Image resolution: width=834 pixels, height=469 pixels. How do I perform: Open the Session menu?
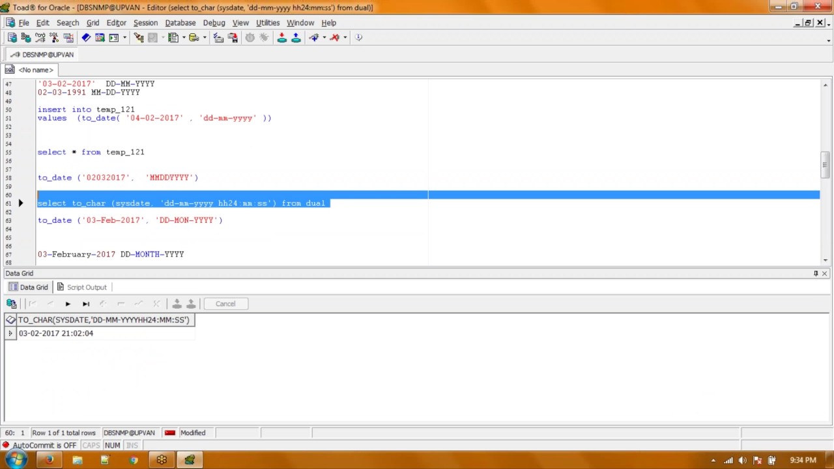coord(145,23)
